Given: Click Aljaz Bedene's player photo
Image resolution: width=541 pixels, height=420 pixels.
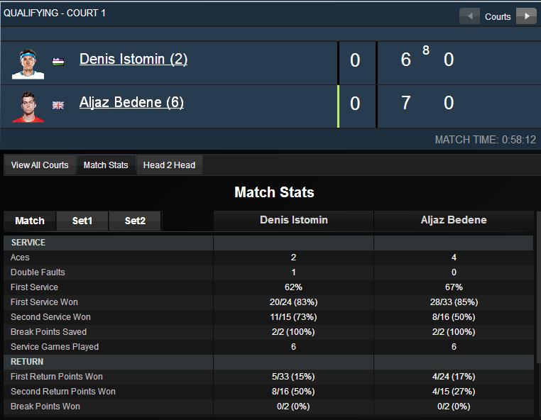Looking at the screenshot, I should 28,107.
